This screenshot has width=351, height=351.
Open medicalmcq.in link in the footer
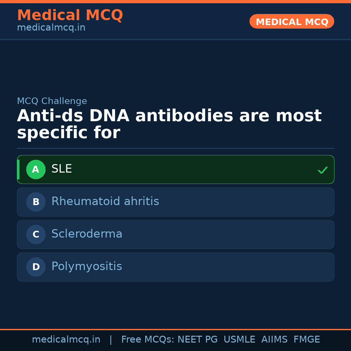click(66, 340)
